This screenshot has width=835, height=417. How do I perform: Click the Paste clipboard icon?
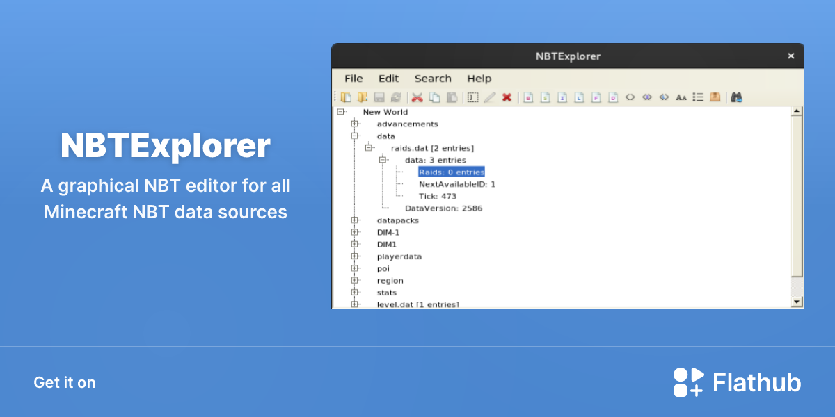point(452,97)
